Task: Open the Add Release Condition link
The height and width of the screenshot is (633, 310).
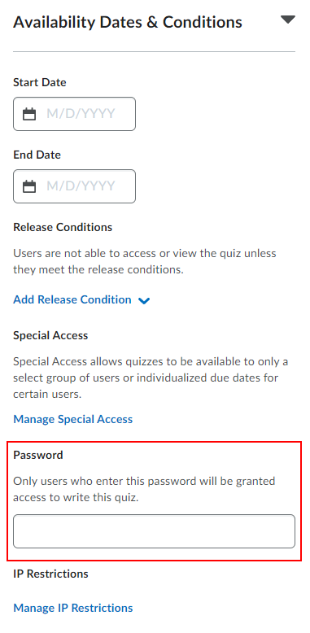Action: (72, 299)
